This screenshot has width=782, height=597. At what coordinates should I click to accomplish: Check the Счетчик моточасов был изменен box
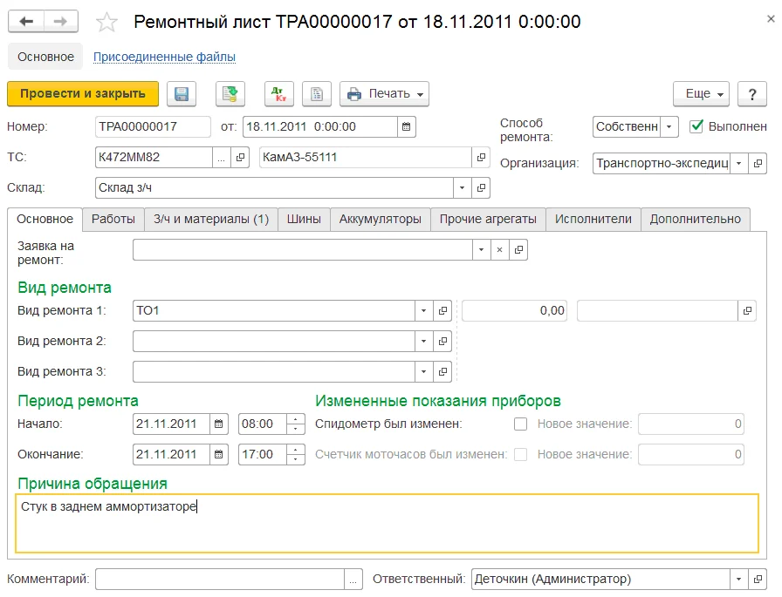click(x=521, y=454)
